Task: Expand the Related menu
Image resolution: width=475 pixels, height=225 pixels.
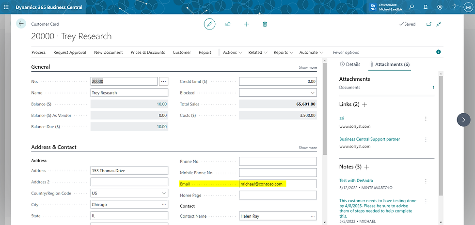Action: tap(258, 52)
